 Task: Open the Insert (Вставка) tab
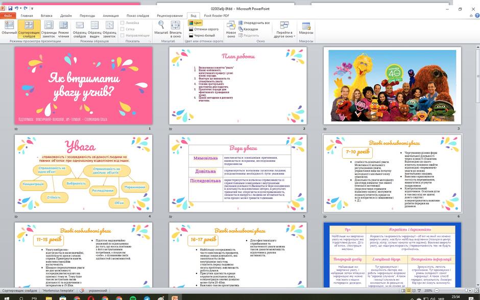point(46,16)
